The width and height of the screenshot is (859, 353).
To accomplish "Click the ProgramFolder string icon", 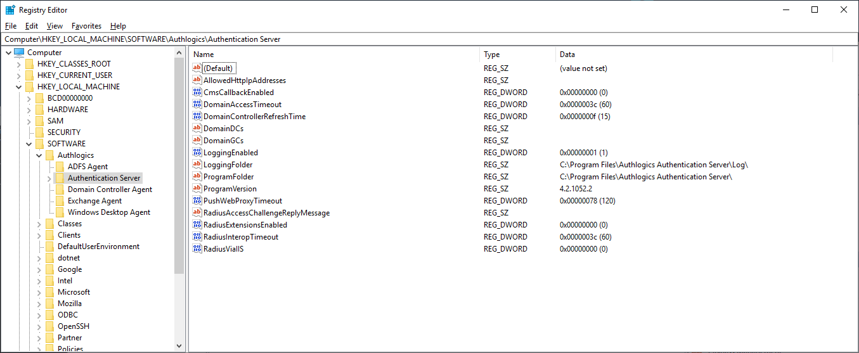I will pyautogui.click(x=197, y=177).
